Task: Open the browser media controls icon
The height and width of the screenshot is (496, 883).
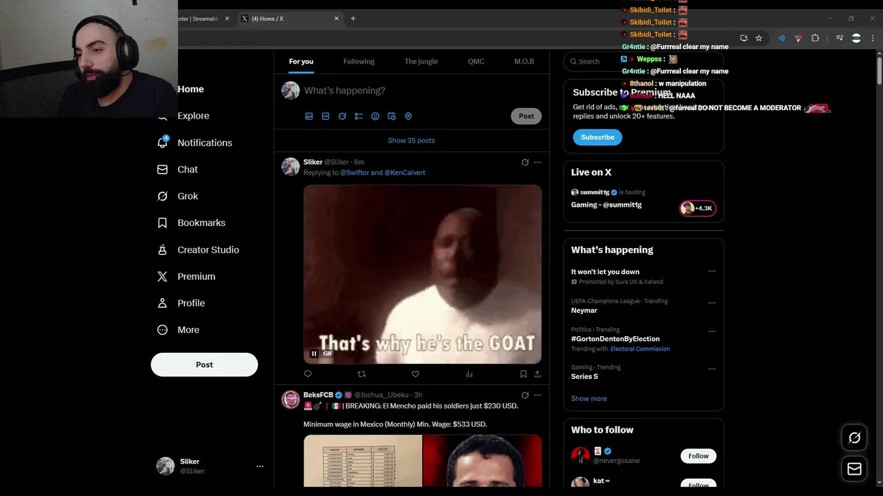Action: click(840, 39)
